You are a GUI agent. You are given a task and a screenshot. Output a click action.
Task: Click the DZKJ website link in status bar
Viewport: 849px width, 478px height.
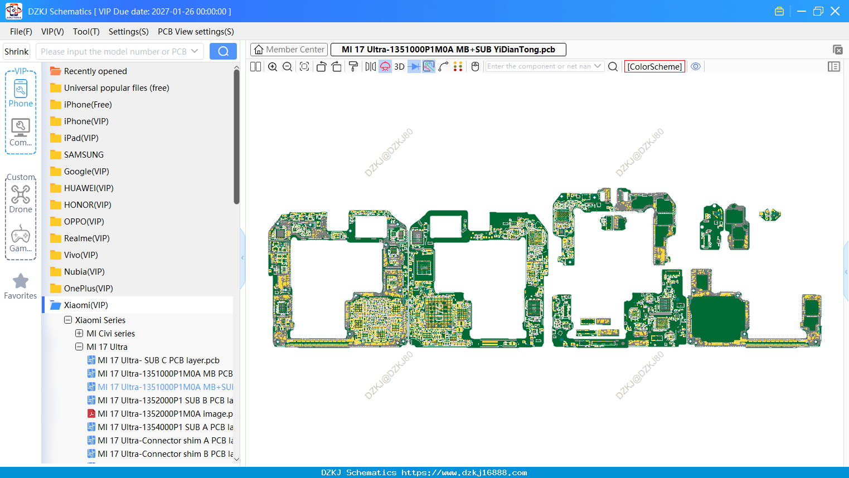coord(464,472)
